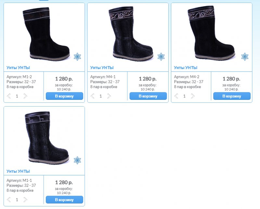Screen dimensions: 260x209
Task: View the M4-2 boot product image
Action: [x=212, y=33]
